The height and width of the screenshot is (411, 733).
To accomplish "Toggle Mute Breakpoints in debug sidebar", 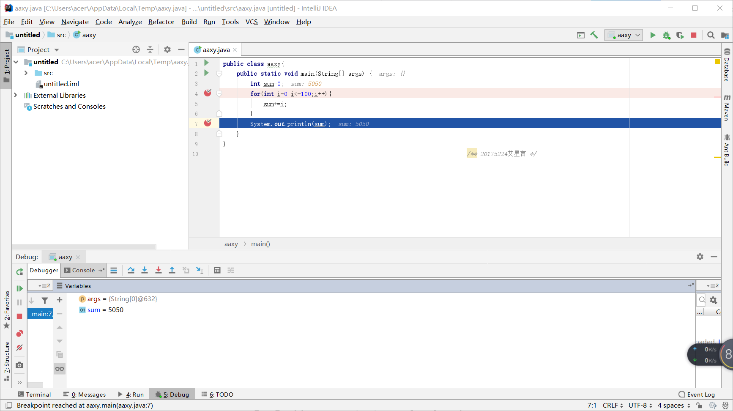I will [19, 348].
